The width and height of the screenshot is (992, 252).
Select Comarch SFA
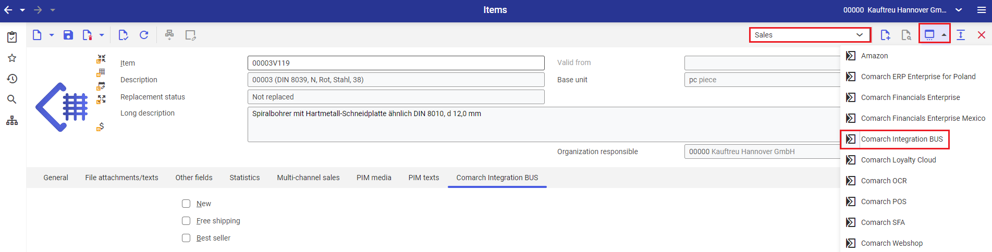916,222
